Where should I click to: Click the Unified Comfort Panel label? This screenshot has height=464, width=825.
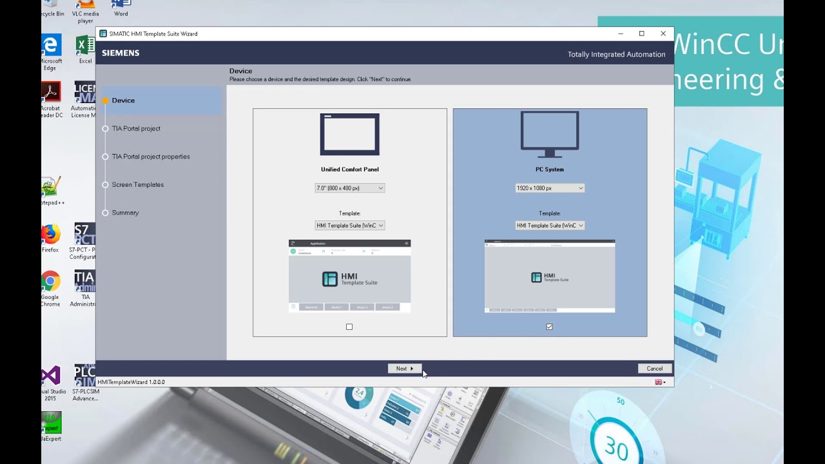[350, 169]
